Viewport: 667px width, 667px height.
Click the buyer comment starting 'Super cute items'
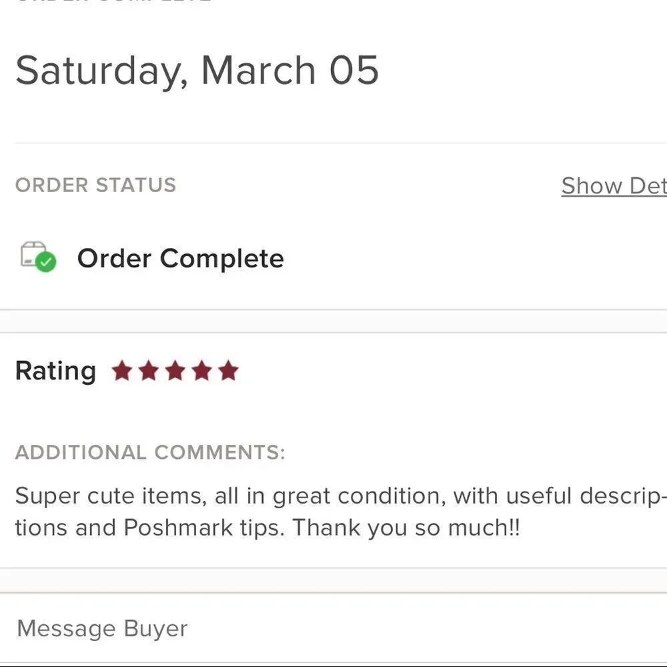[x=340, y=512]
